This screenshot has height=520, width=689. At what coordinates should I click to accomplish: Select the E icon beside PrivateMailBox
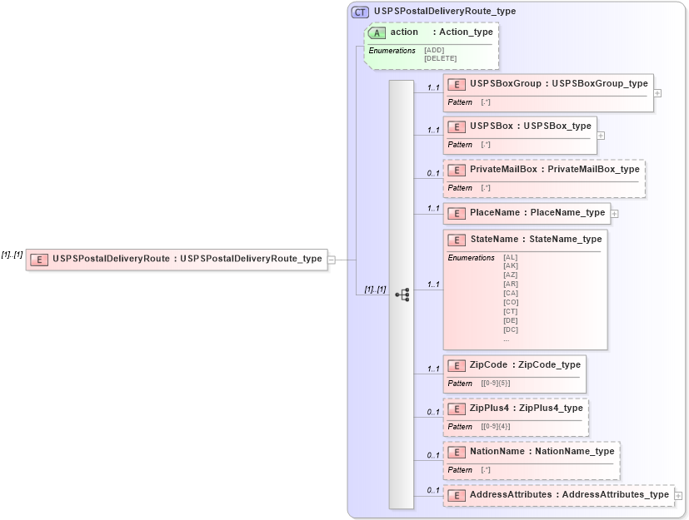point(457,170)
